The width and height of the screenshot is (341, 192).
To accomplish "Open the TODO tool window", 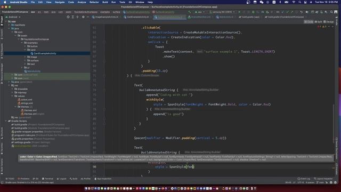I will 10,179.
